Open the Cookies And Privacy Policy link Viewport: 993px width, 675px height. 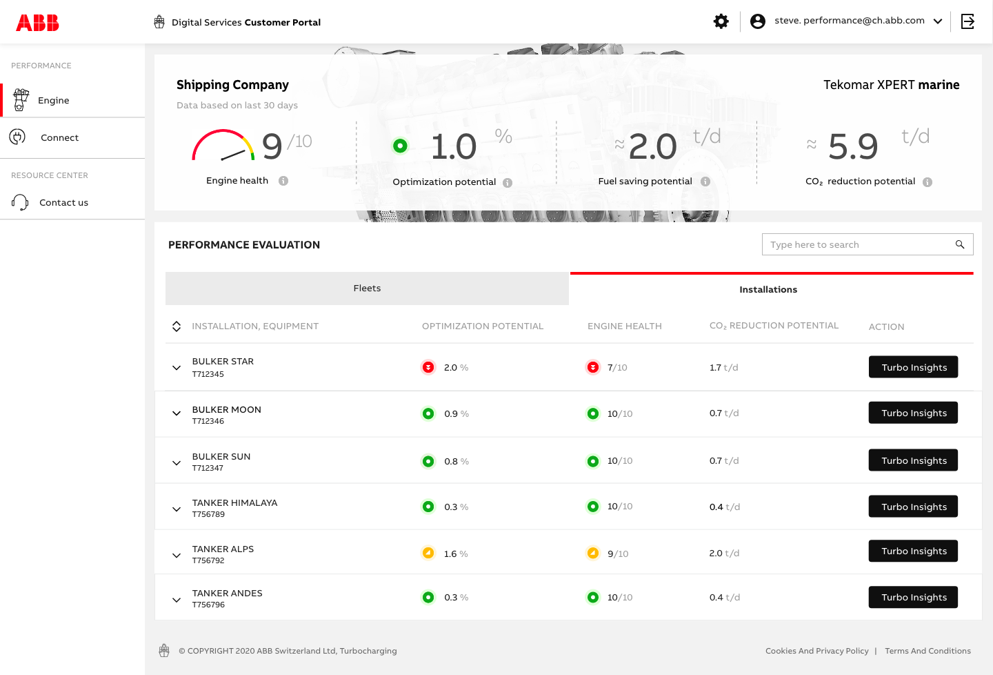pyautogui.click(x=816, y=651)
